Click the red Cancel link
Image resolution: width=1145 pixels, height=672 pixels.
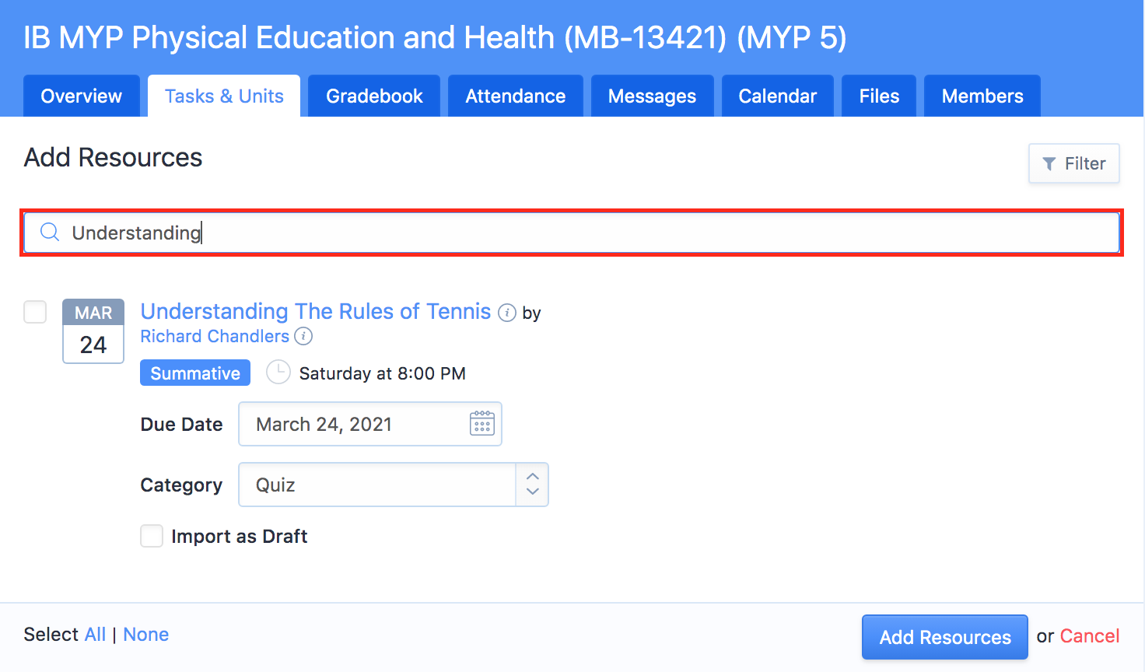tap(1089, 636)
